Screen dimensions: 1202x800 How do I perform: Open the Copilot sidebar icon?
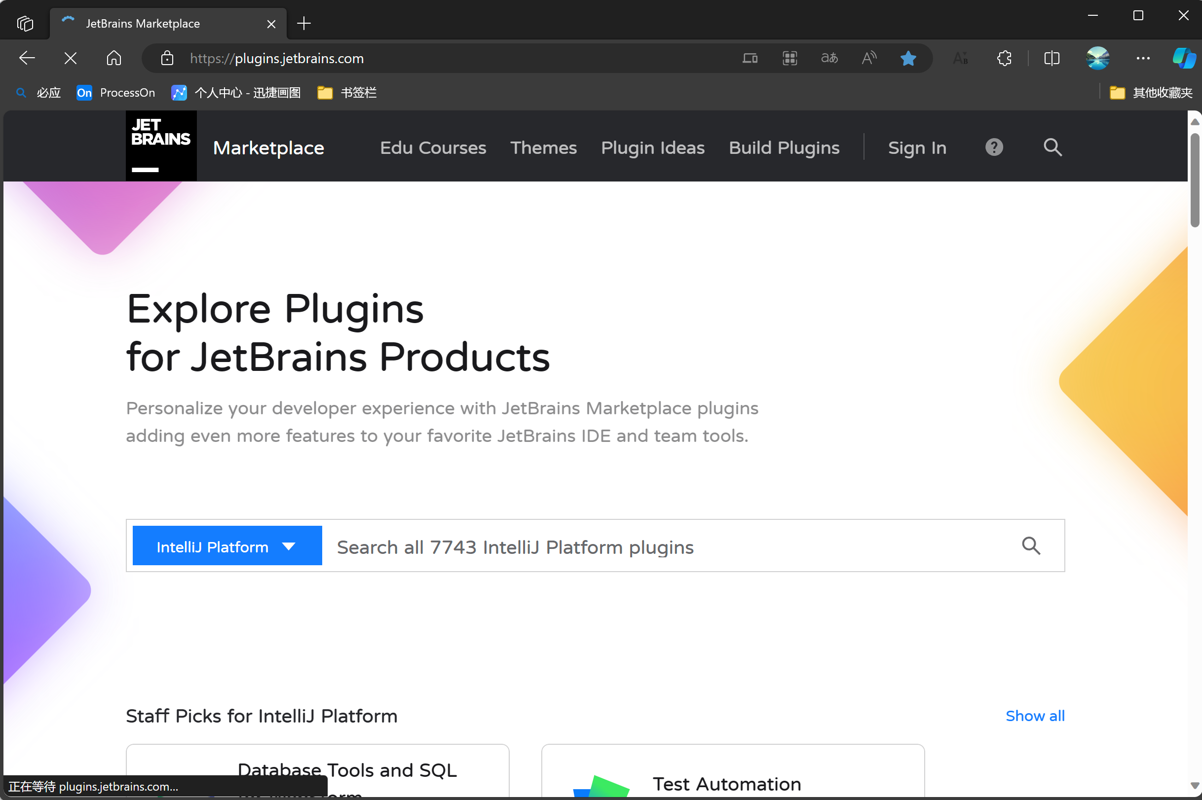tap(1184, 58)
